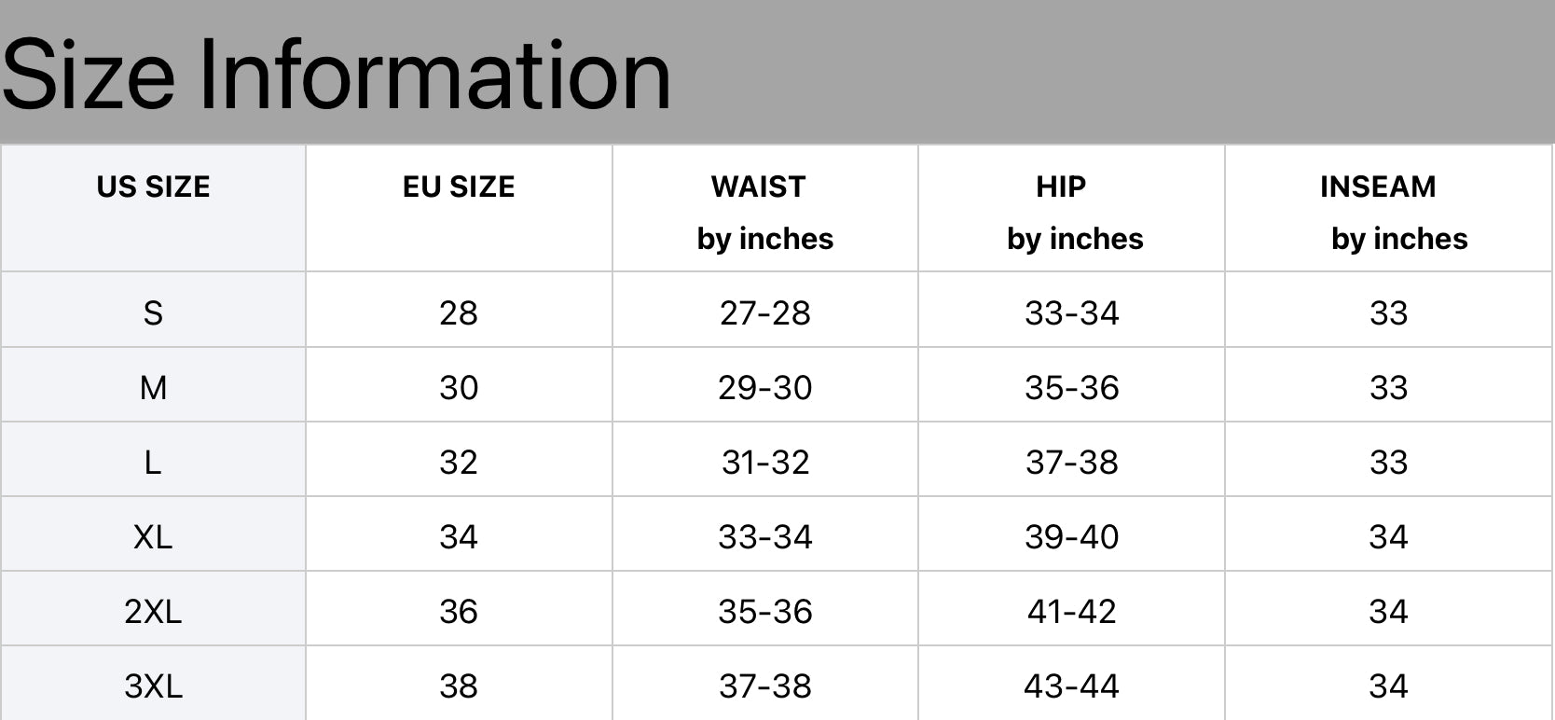Click waist value 29-30 cell
The height and width of the screenshot is (720, 1555).
pos(765,388)
